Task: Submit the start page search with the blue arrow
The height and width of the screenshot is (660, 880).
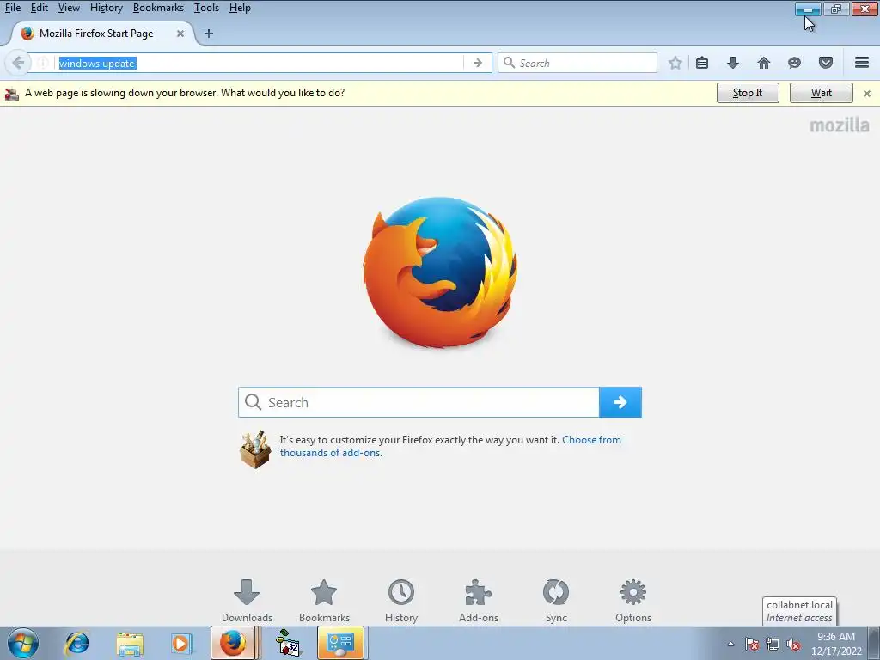Action: pos(620,402)
